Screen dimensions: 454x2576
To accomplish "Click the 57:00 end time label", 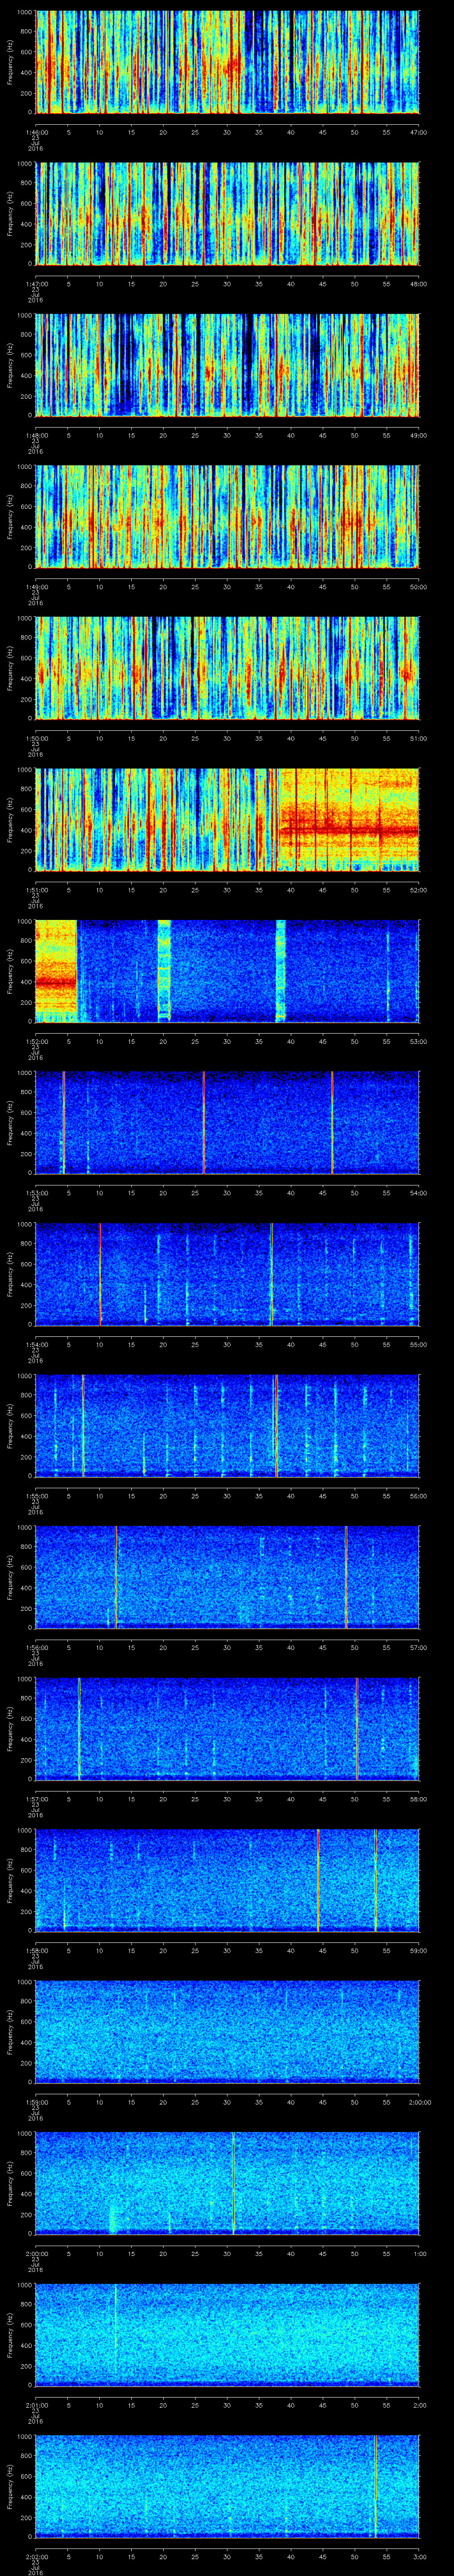I will [x=418, y=1647].
